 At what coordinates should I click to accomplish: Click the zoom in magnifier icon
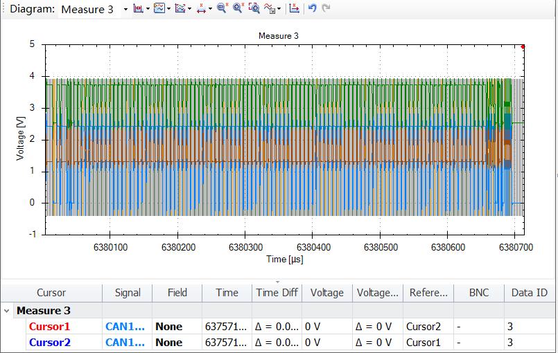click(x=238, y=9)
